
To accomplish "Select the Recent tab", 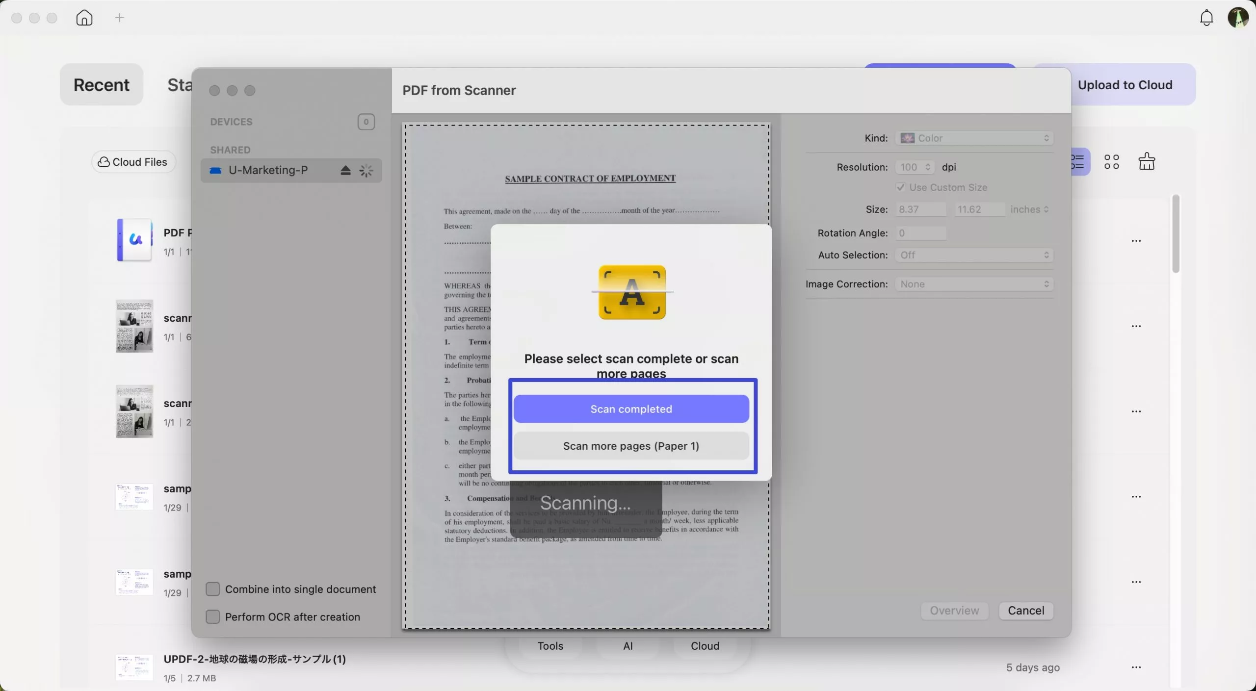I will pos(102,85).
